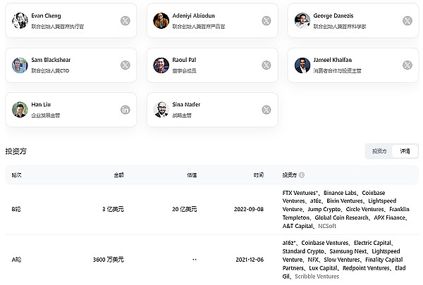Open Jameel Khalfan's X profile icon
Image resolution: width=423 pixels, height=285 pixels.
click(407, 65)
